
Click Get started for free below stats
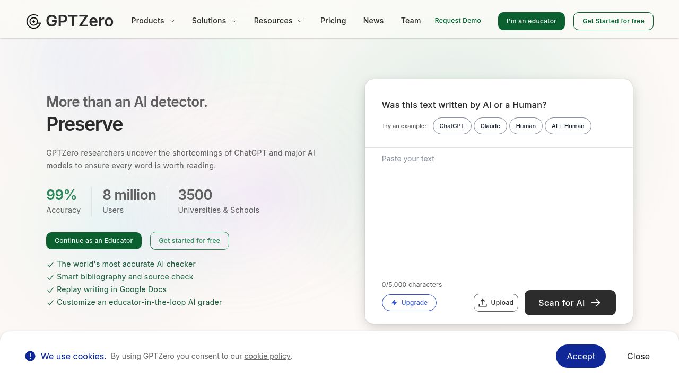pyautogui.click(x=189, y=241)
